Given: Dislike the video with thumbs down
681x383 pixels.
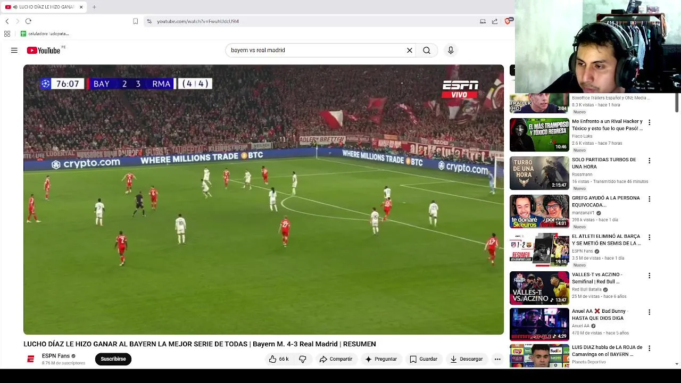Looking at the screenshot, I should click(x=303, y=359).
